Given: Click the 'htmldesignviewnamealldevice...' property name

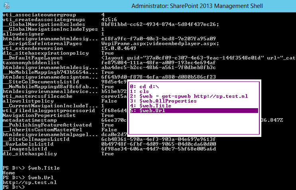Looking at the screenshot, I should pyautogui.click(x=50, y=91).
